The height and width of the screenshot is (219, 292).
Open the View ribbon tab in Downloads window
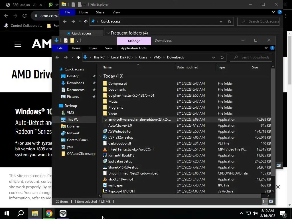point(109,48)
